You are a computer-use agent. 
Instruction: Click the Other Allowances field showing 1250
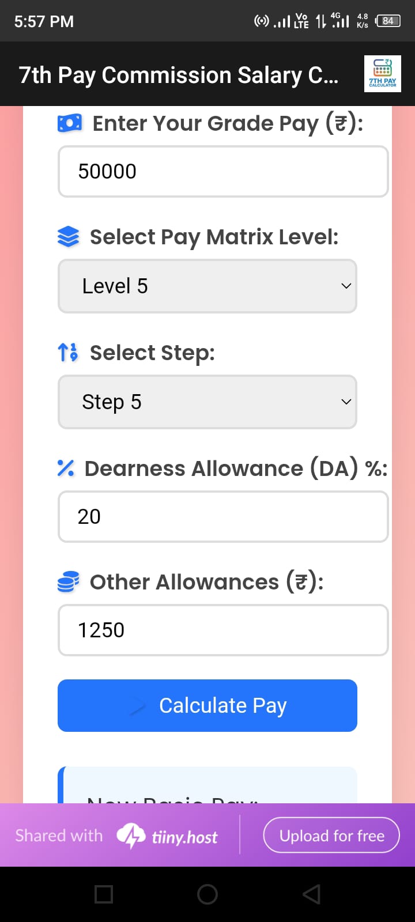(223, 630)
